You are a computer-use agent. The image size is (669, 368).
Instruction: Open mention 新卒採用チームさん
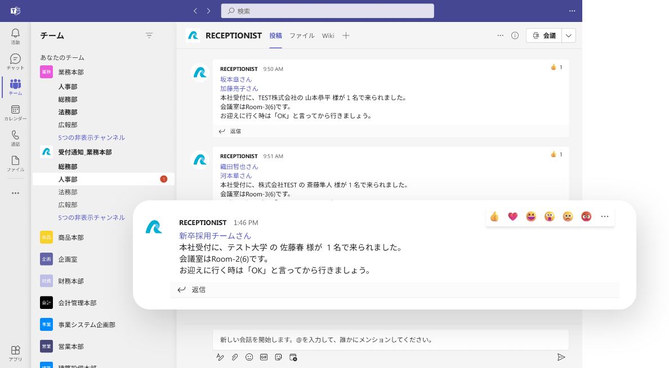tap(215, 236)
